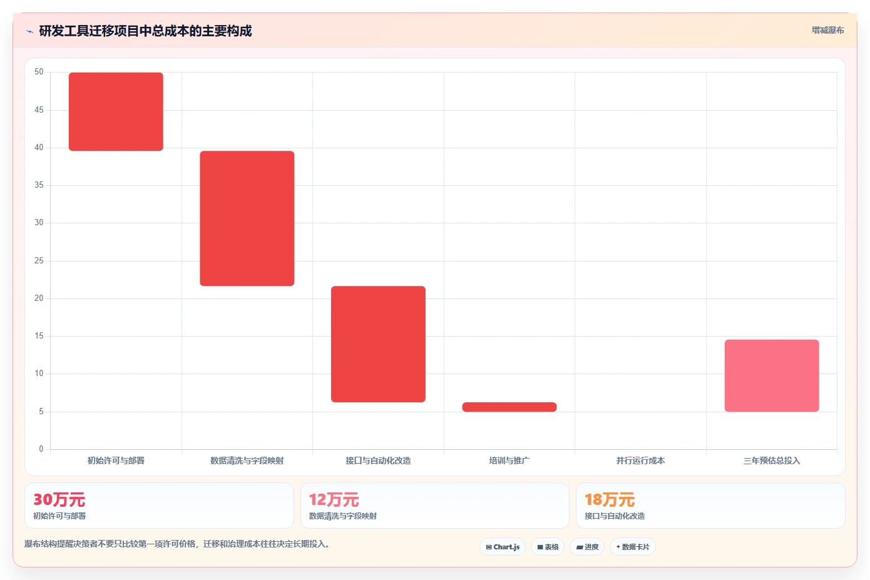Click the pink 三年预估总投入 bar
Screen dimensions: 870x580
click(772, 375)
